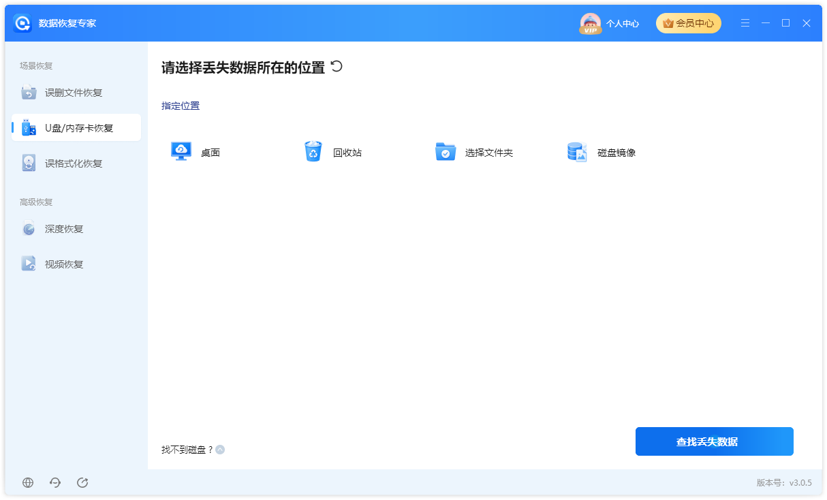This screenshot has height=500, width=827.
Task: Select 误格式化恢复 in the sidebar
Action: coord(76,163)
